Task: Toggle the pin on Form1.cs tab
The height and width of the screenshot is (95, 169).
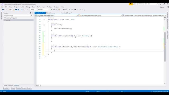Action: (x=43, y=13)
